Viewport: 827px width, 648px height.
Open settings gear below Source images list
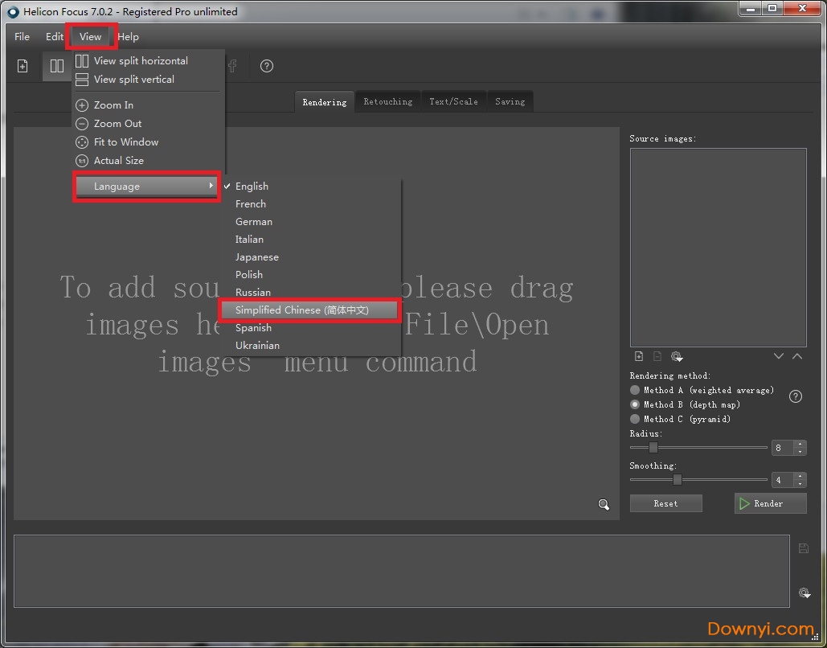[x=676, y=356]
